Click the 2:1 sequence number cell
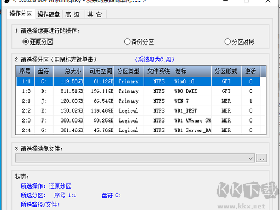Image resolution: width=280 pixels, height=210 pixels. point(26,101)
